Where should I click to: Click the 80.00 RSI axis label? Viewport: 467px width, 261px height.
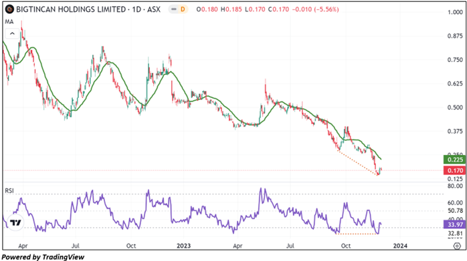[455, 186]
